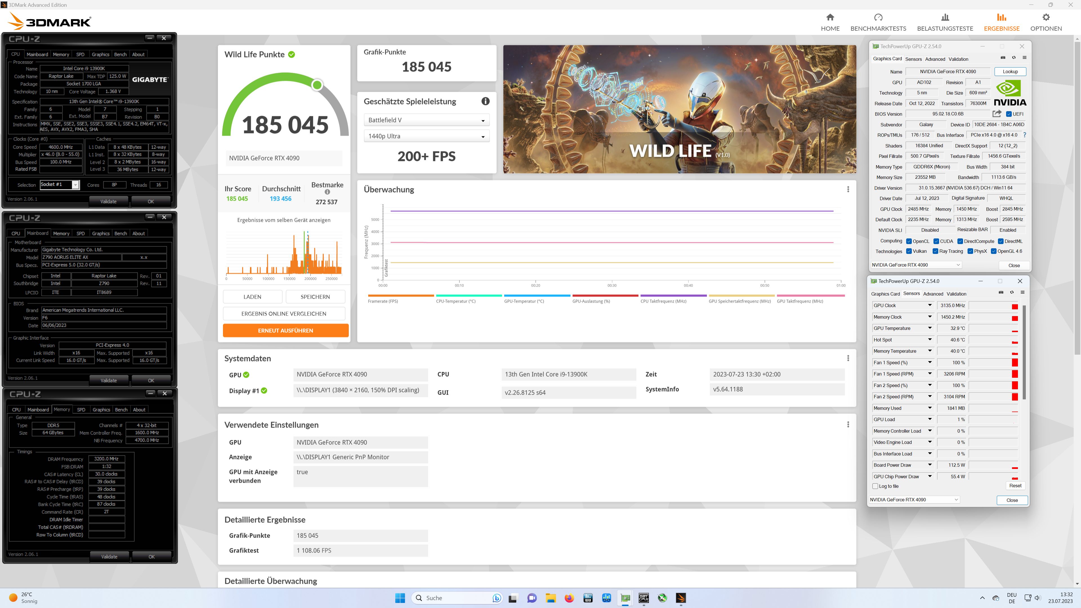Open the HOME section in 3DMark
The width and height of the screenshot is (1081, 608).
(830, 22)
